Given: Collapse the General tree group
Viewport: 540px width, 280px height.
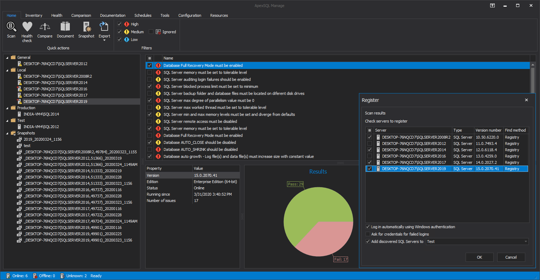Looking at the screenshot, I should [7, 57].
